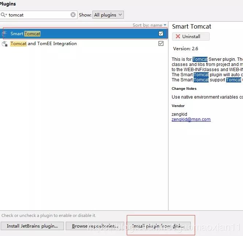Click the search magnifier icon
The height and width of the screenshot is (236, 243).
[x=3, y=15]
